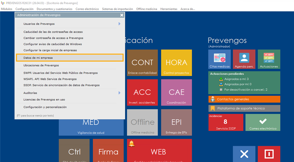
Task: Open the Correo electrónico checkmark tile
Action: click(262, 122)
